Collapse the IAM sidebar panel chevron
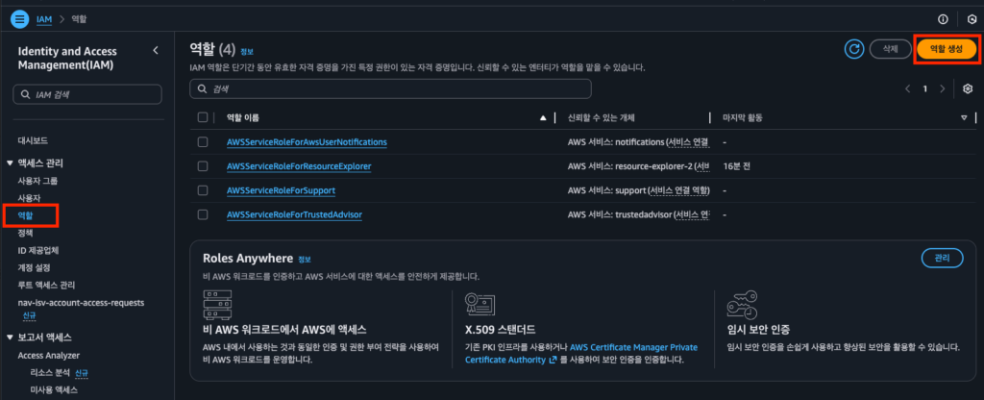 [x=156, y=50]
